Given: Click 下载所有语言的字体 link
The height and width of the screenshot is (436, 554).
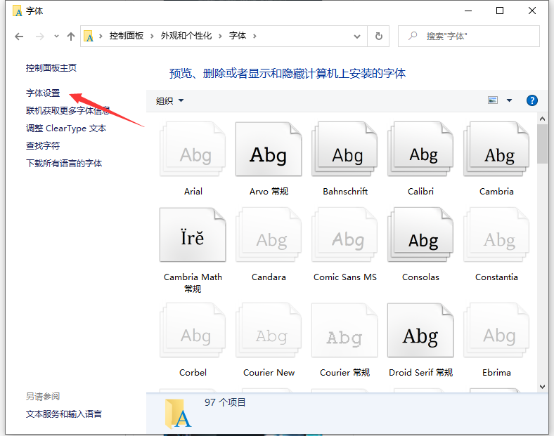Looking at the screenshot, I should (64, 164).
